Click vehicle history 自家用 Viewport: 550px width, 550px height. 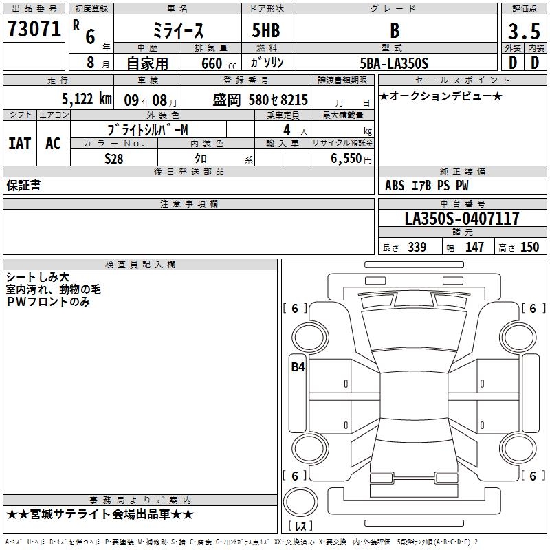point(147,63)
